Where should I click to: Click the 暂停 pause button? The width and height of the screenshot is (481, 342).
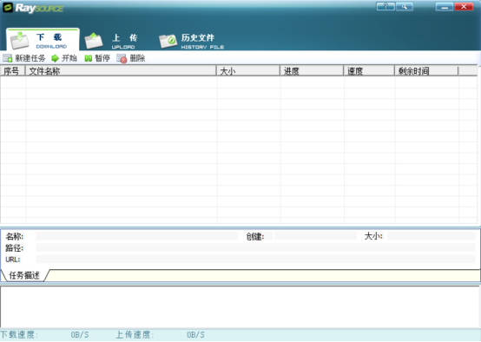[97, 58]
